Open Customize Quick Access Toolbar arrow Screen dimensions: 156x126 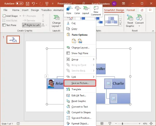click(53, 4)
